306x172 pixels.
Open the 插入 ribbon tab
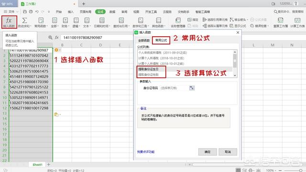coord(70,11)
